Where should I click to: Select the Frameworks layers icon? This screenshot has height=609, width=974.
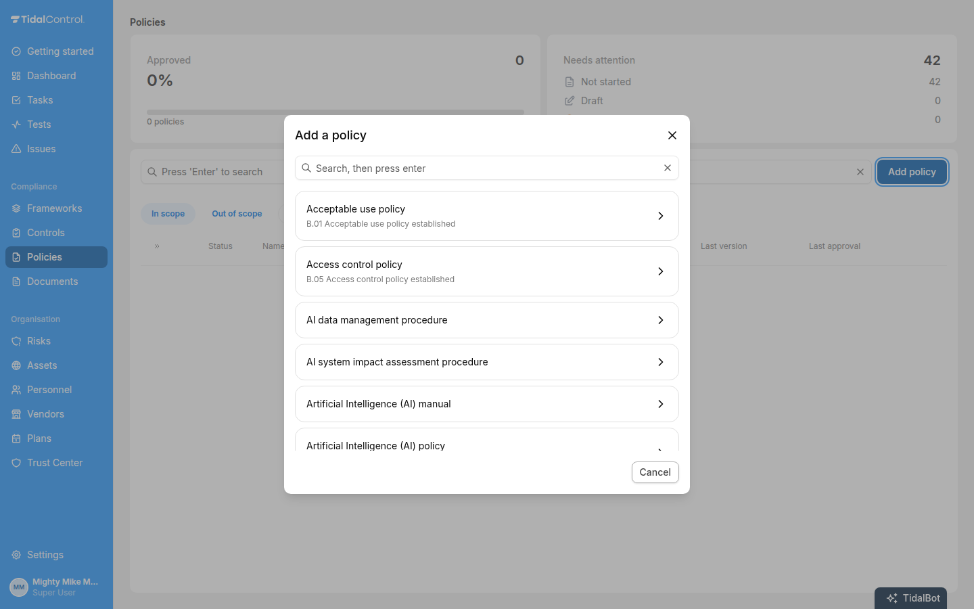16,208
